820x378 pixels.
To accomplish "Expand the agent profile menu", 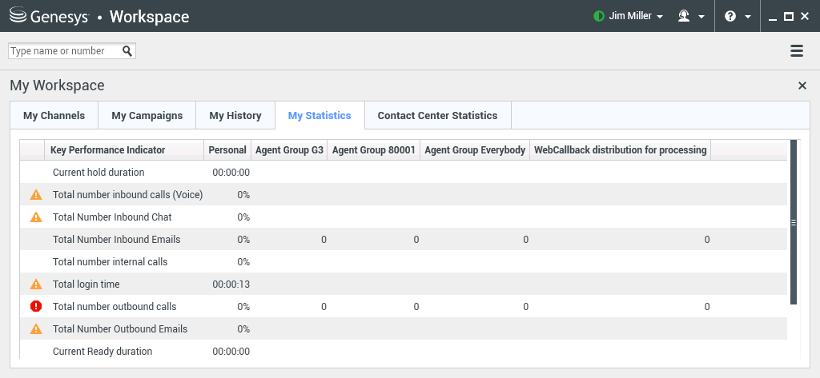I will [691, 16].
